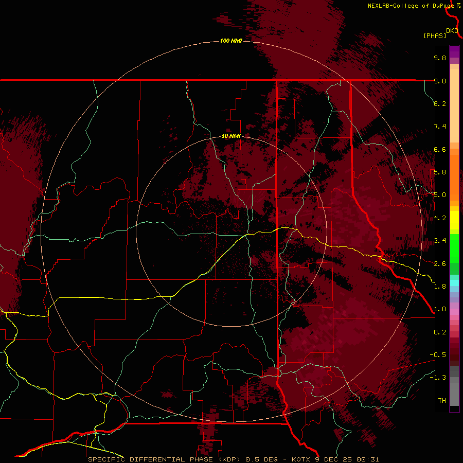The image size is (463, 463).
Task: Click the [PHAS] color scale unit label
Action: pos(435,35)
